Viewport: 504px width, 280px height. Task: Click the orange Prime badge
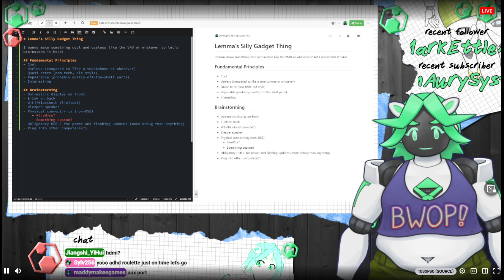tap(93, 23)
